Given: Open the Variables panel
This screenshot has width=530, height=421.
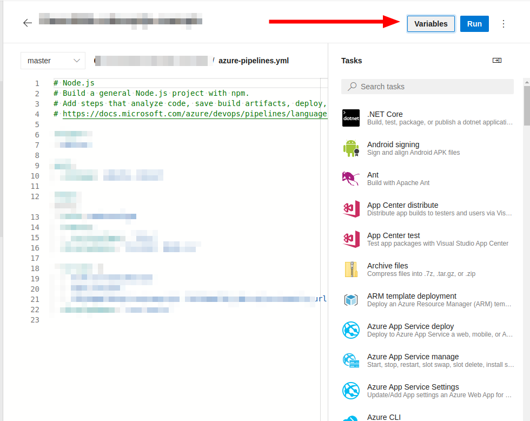Looking at the screenshot, I should pyautogui.click(x=430, y=24).
